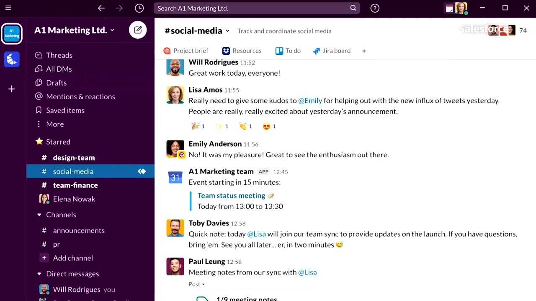The image size is (536, 301).
Task: Open Will Rodrigues' avatar in the 11:52 message
Action: (175, 67)
